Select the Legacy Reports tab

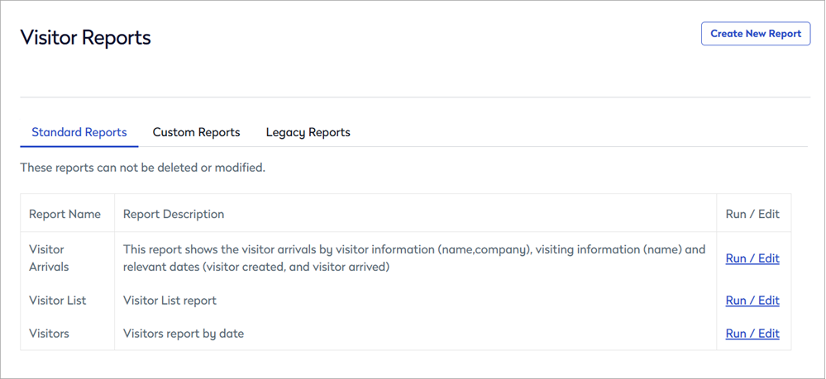pyautogui.click(x=308, y=132)
